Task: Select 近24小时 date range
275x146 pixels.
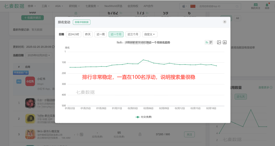Action: (x=74, y=34)
